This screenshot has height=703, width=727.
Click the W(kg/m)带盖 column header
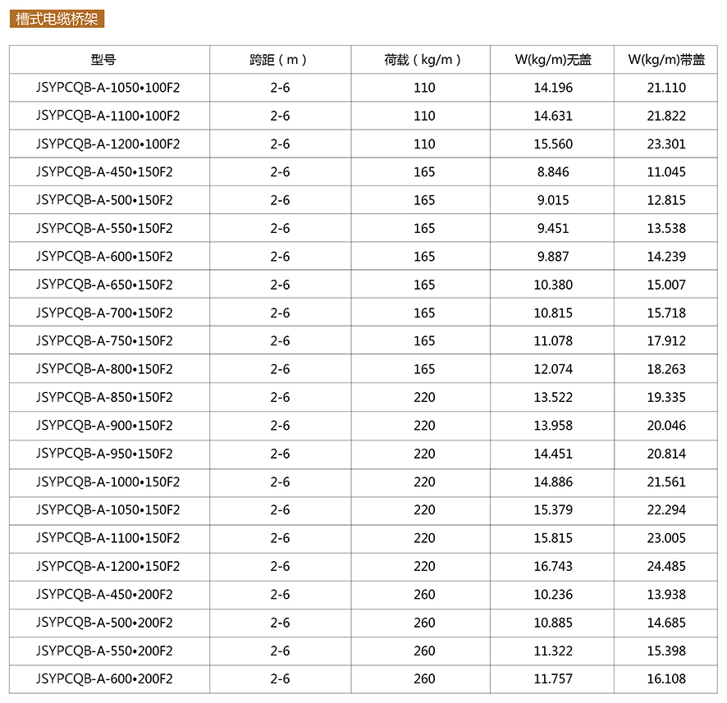click(665, 60)
